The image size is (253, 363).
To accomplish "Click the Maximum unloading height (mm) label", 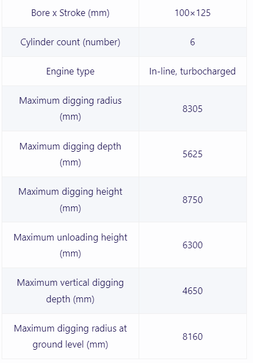I will [70, 245].
